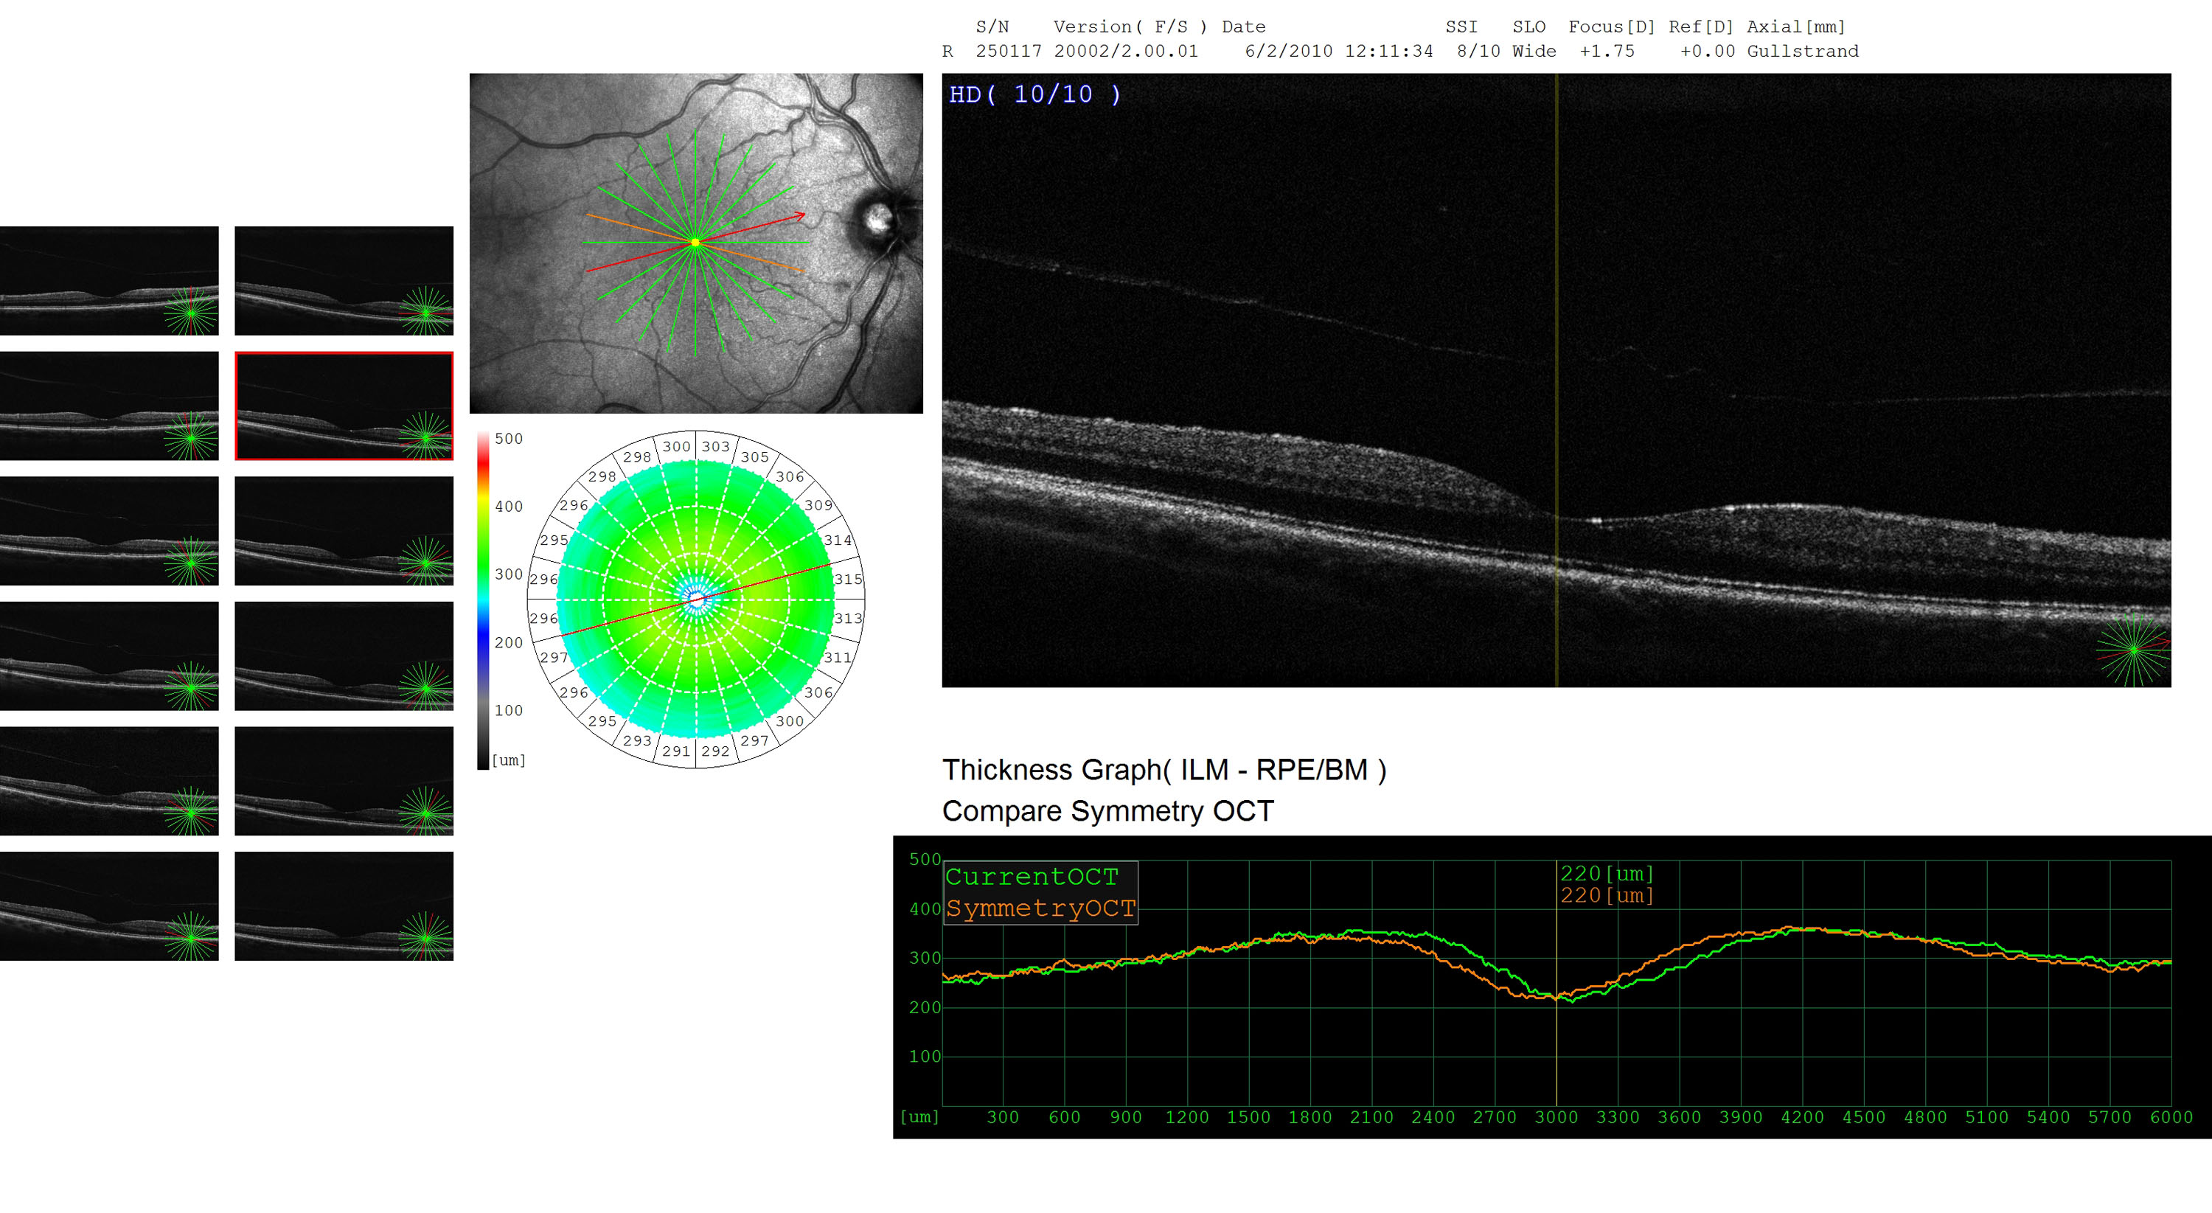This screenshot has width=2212, height=1213.
Task: Click the red arrowhead of the active scan line
Action: point(799,215)
